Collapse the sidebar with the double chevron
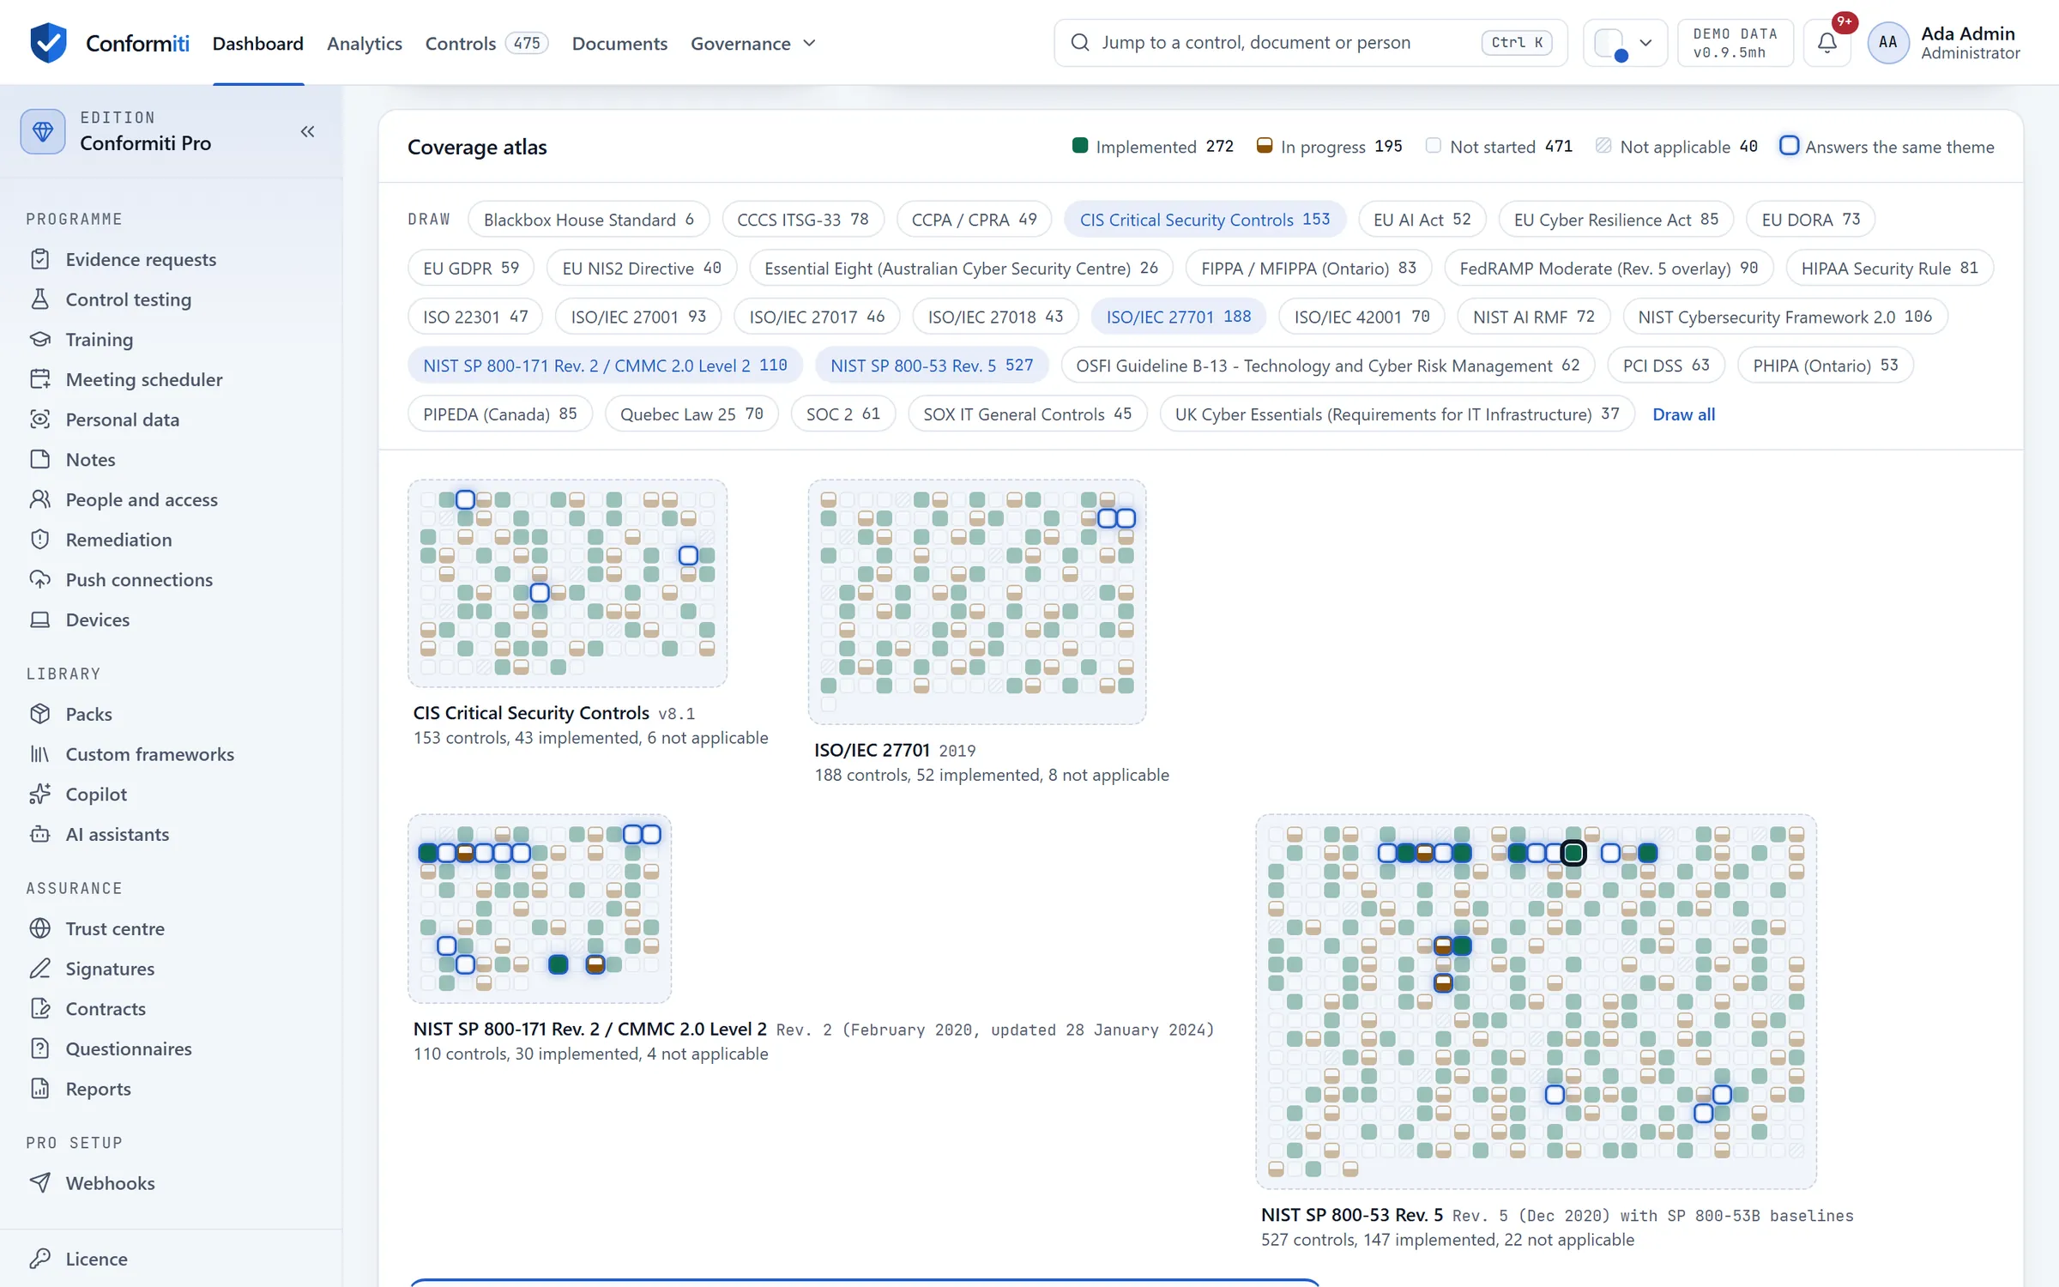Screen dimensions: 2059x1287 (307, 131)
